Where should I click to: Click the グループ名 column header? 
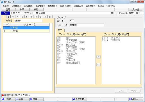[30, 25]
